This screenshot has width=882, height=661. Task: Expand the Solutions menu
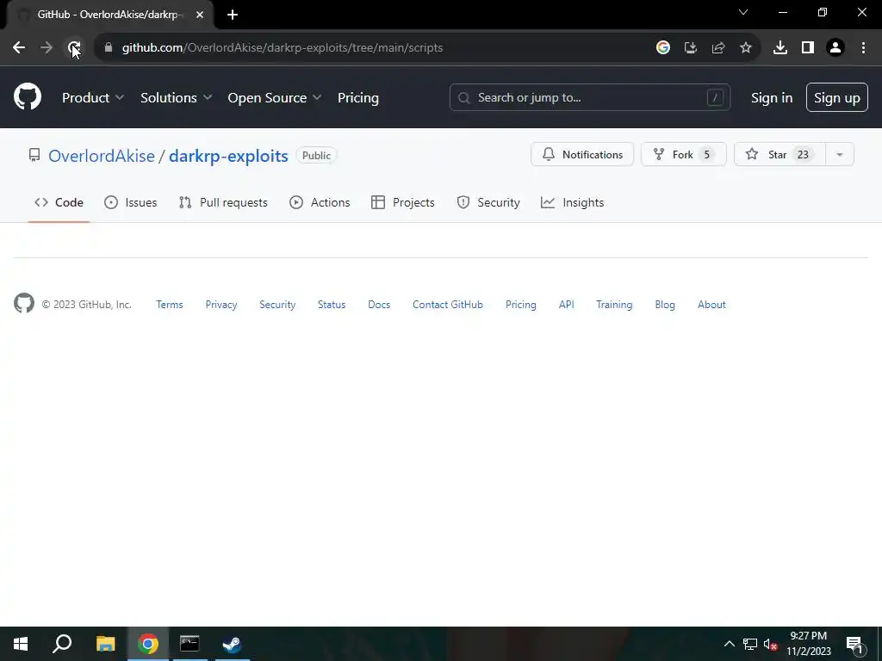[176, 98]
